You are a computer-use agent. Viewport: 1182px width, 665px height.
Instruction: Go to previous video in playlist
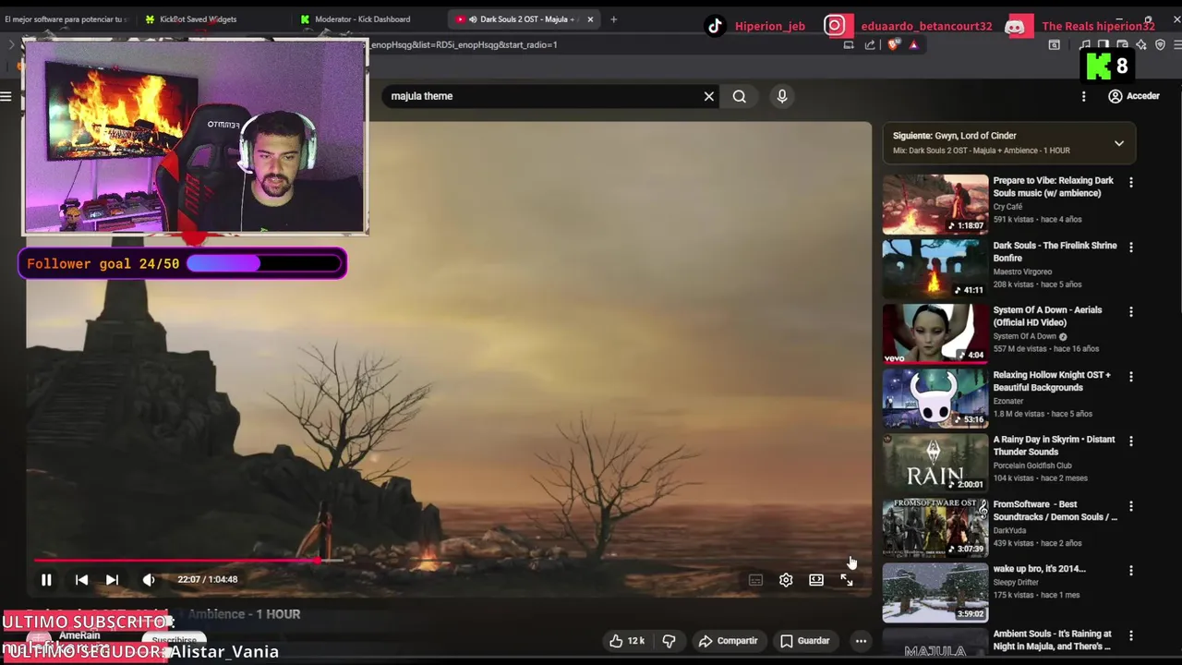81,580
